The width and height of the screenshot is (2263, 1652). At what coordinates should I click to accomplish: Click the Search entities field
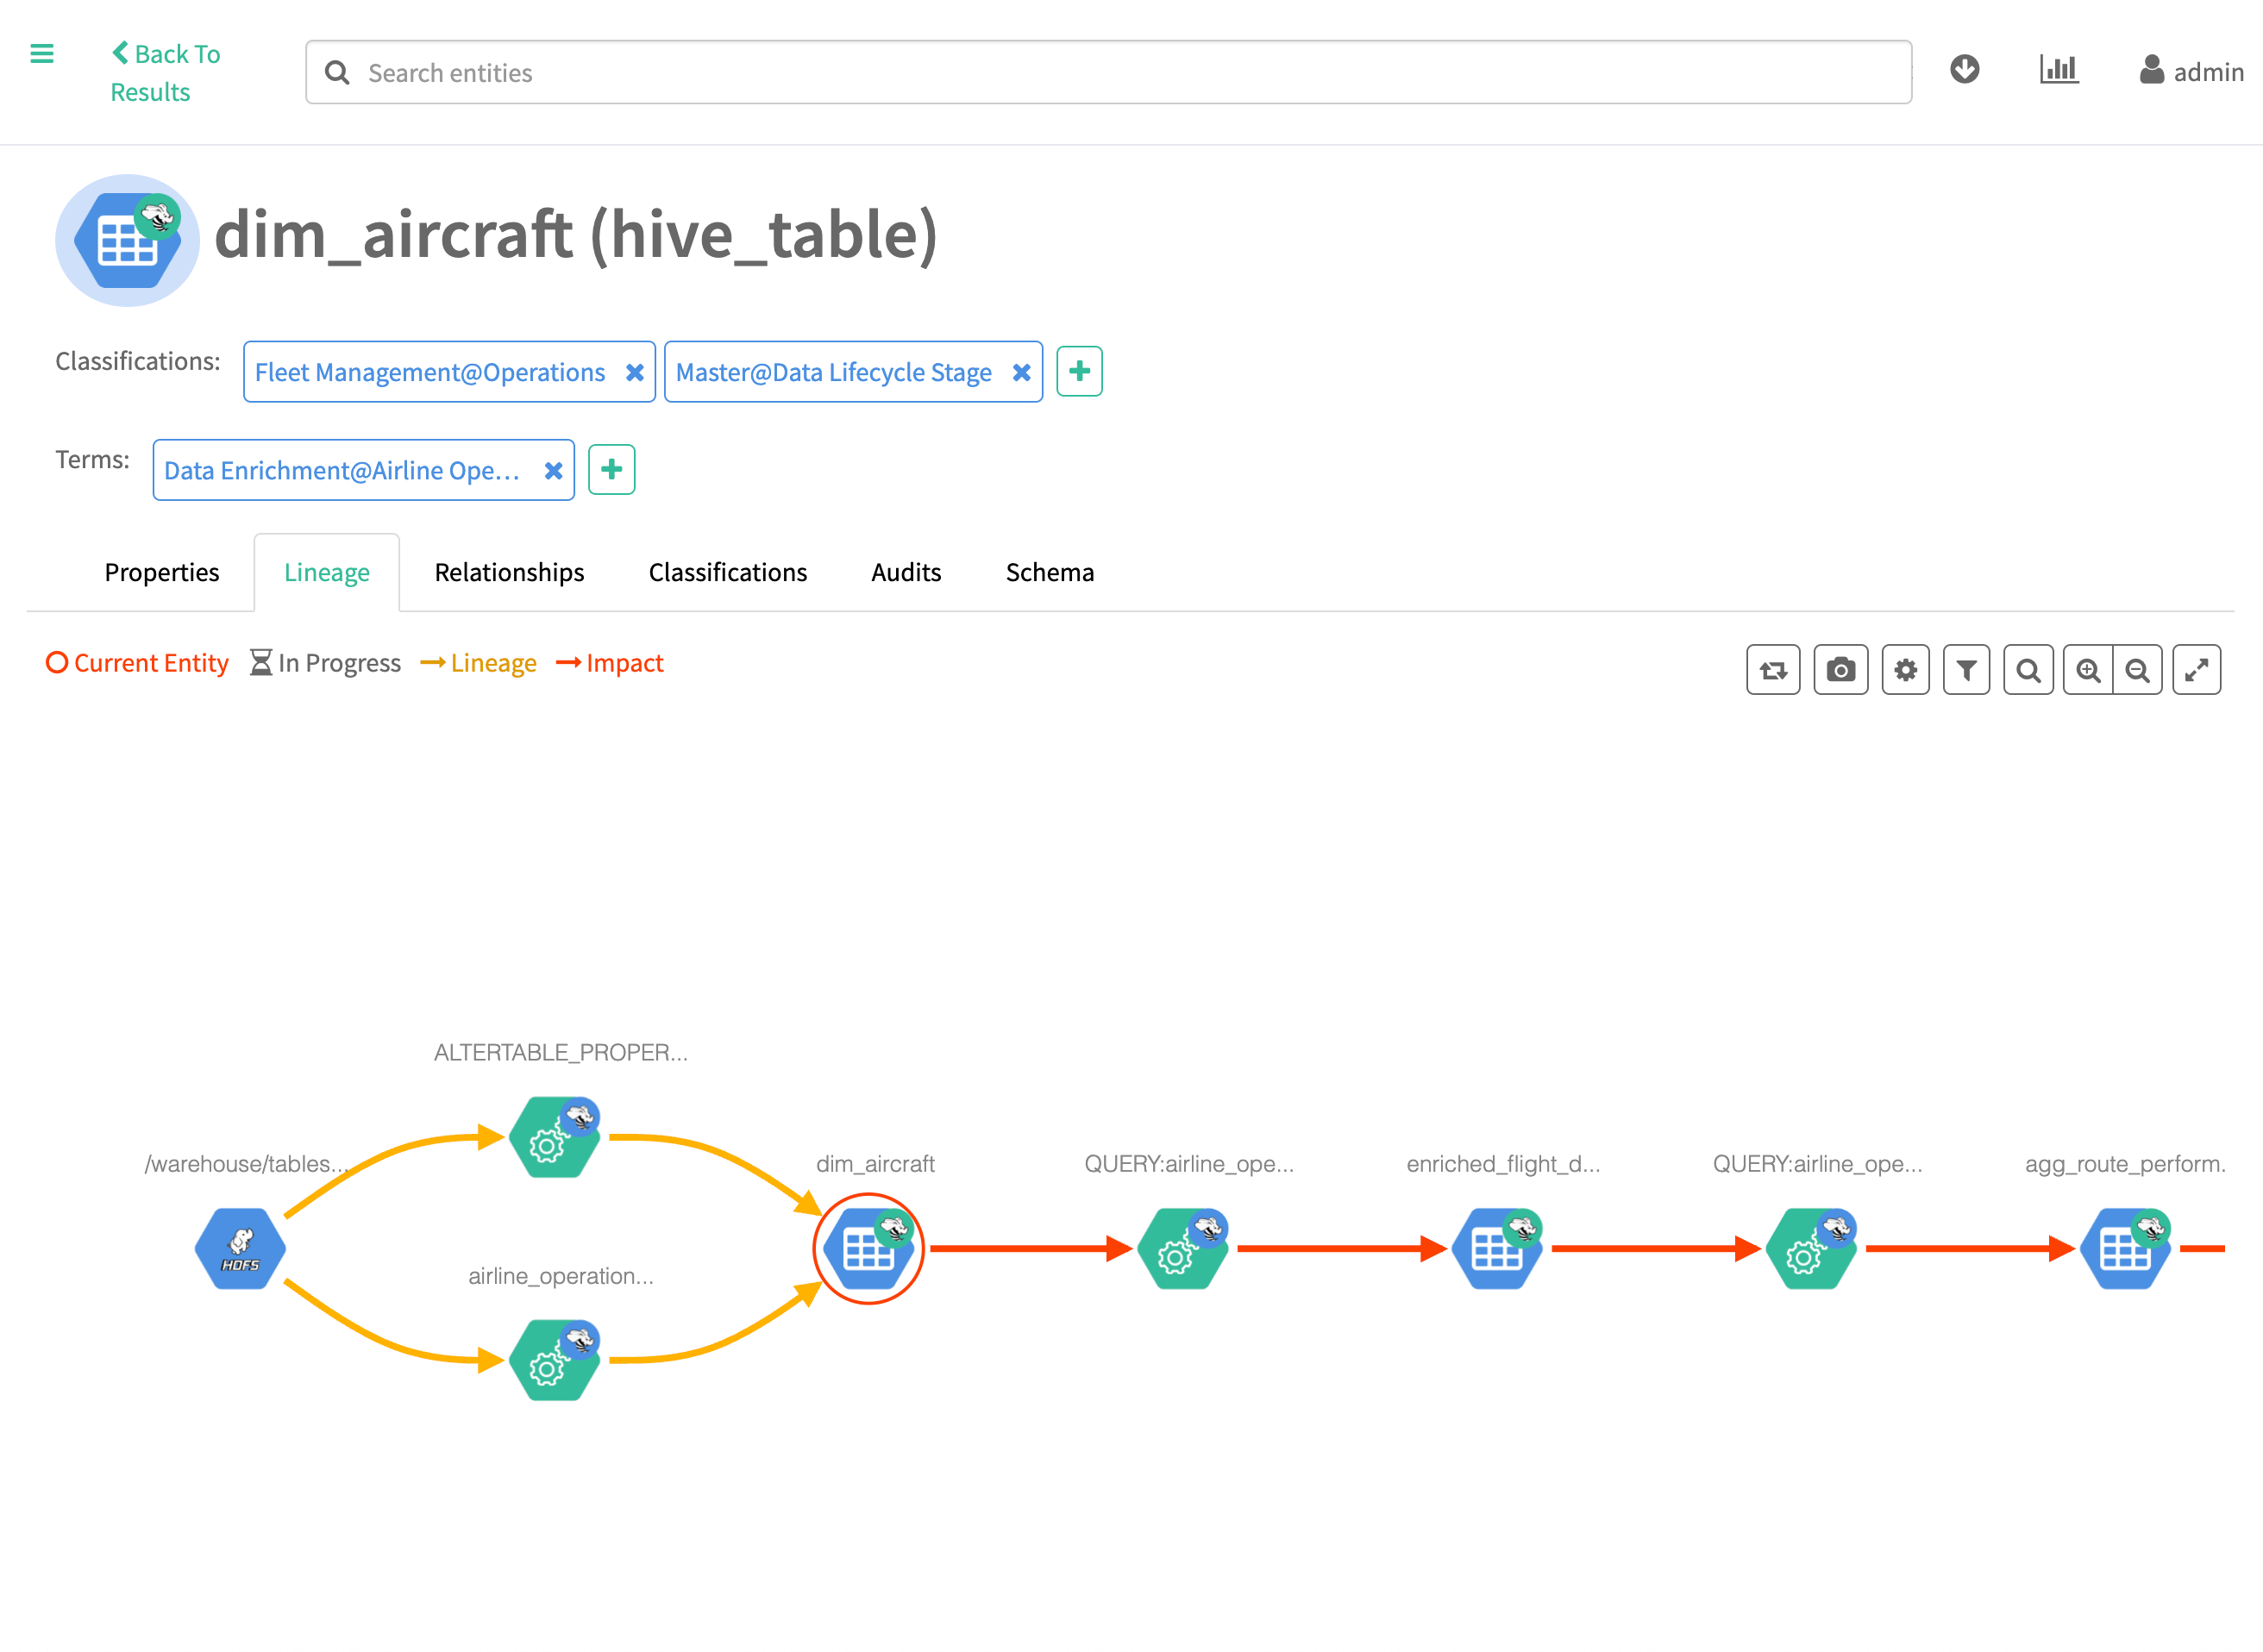[x=1108, y=72]
